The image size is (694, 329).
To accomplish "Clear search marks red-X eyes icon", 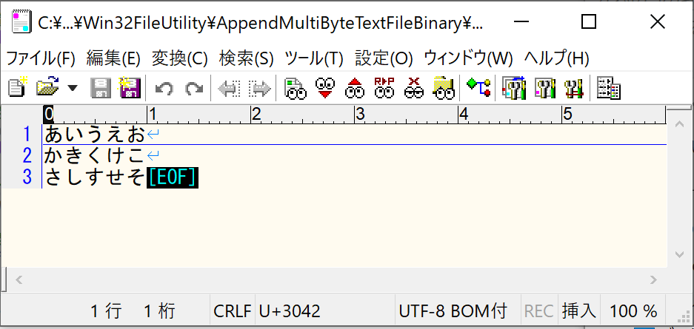I will pos(414,87).
